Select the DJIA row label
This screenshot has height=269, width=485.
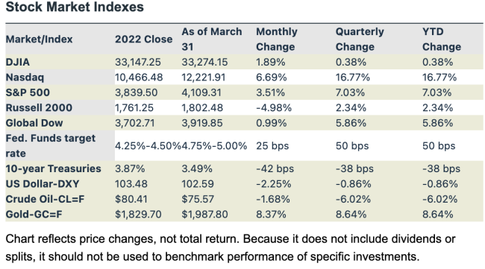[18, 62]
